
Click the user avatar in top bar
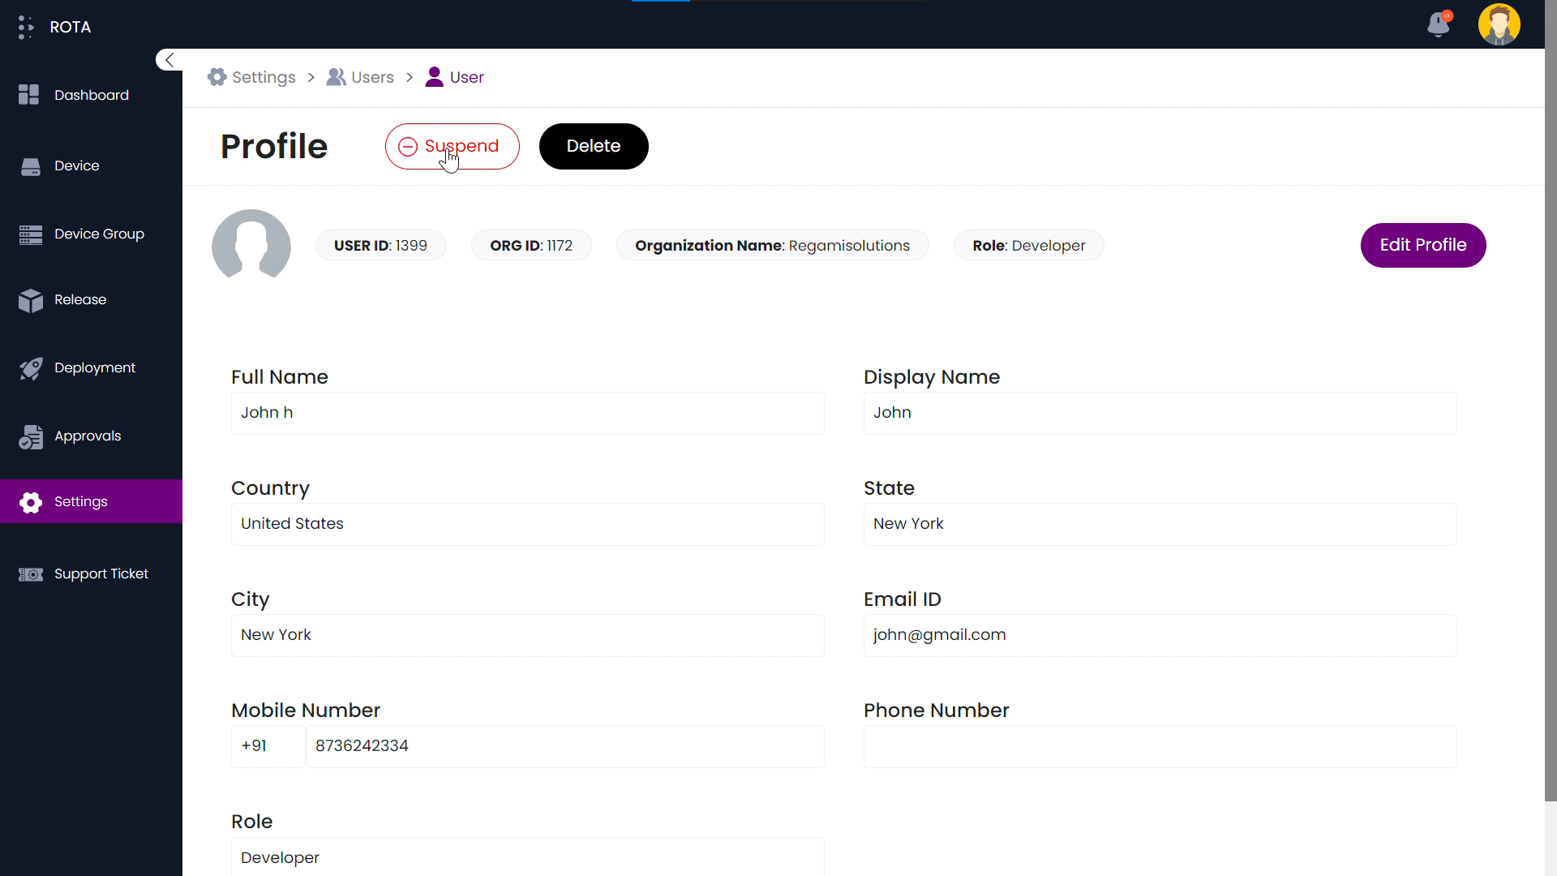pos(1499,24)
